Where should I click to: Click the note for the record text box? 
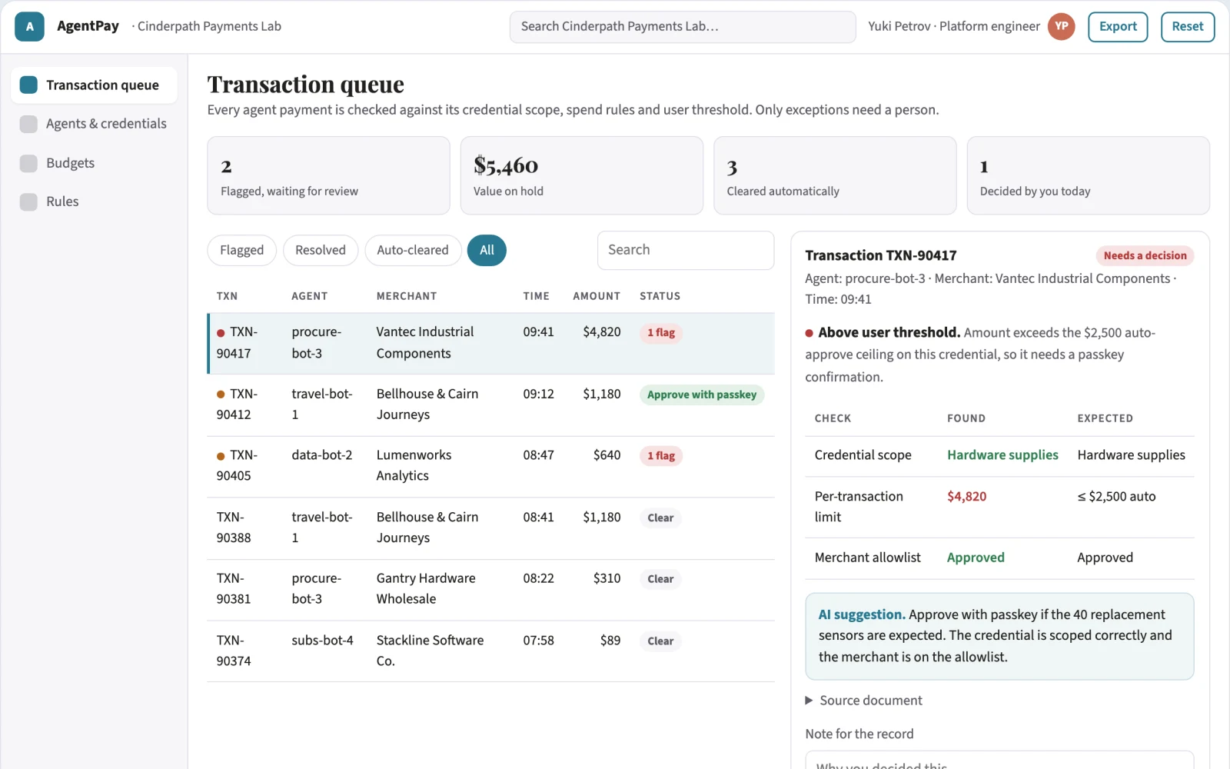(x=999, y=760)
